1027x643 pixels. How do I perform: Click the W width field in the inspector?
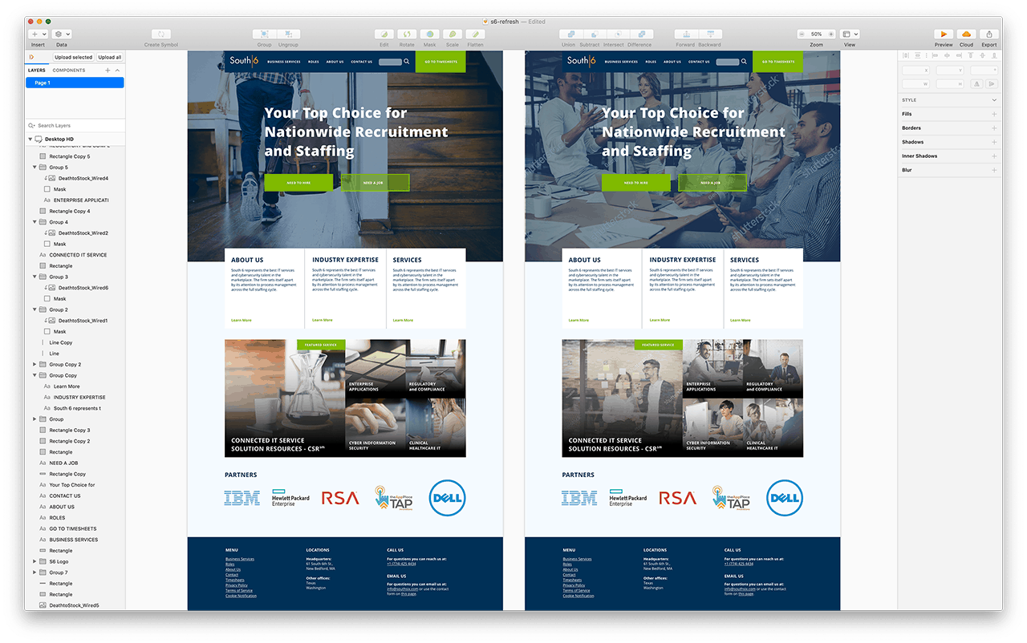(x=917, y=83)
